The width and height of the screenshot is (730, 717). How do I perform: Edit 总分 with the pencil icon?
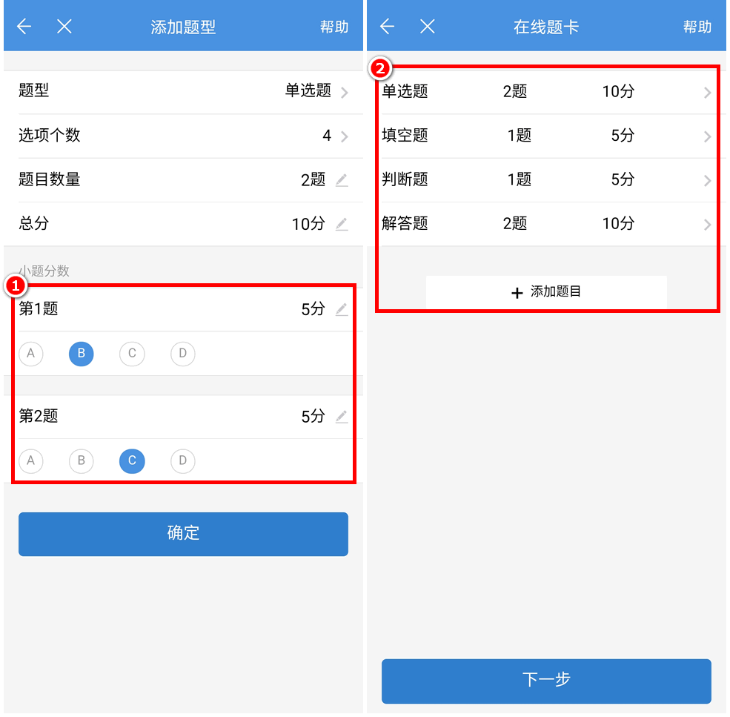click(x=341, y=224)
